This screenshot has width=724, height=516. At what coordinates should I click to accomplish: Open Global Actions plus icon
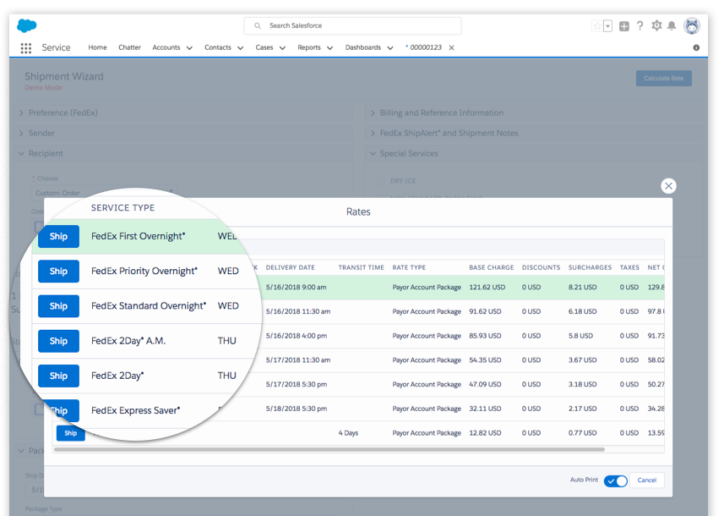[x=623, y=26]
